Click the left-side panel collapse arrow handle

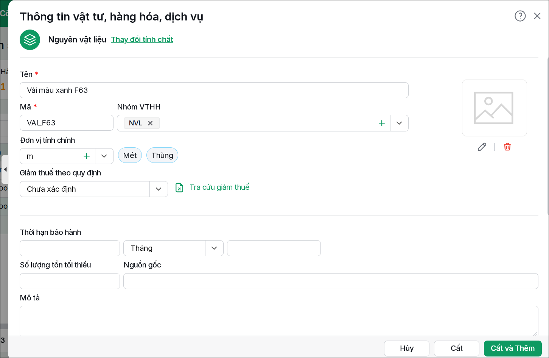click(x=5, y=169)
